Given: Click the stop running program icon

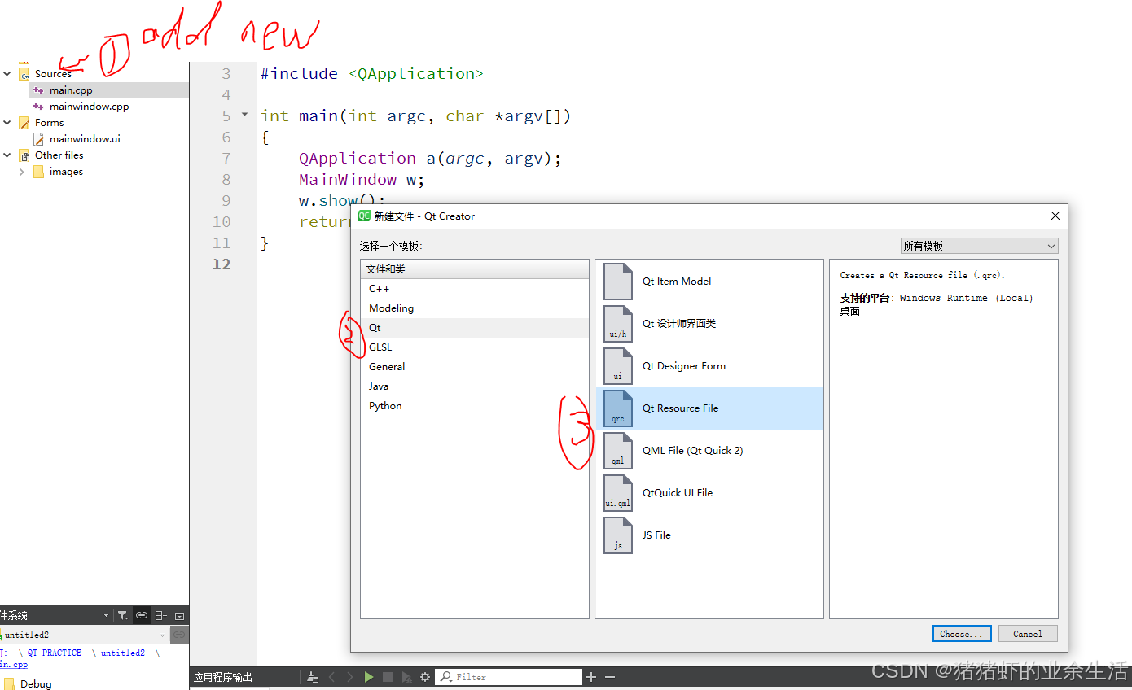Looking at the screenshot, I should pos(388,677).
